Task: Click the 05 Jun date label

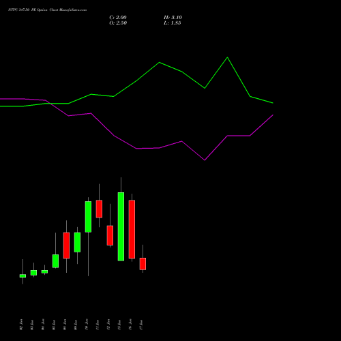Action: pyautogui.click(x=54, y=325)
